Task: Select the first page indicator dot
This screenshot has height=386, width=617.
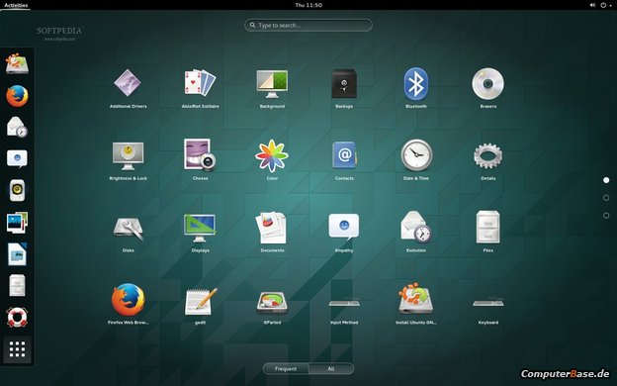Action: [x=606, y=180]
